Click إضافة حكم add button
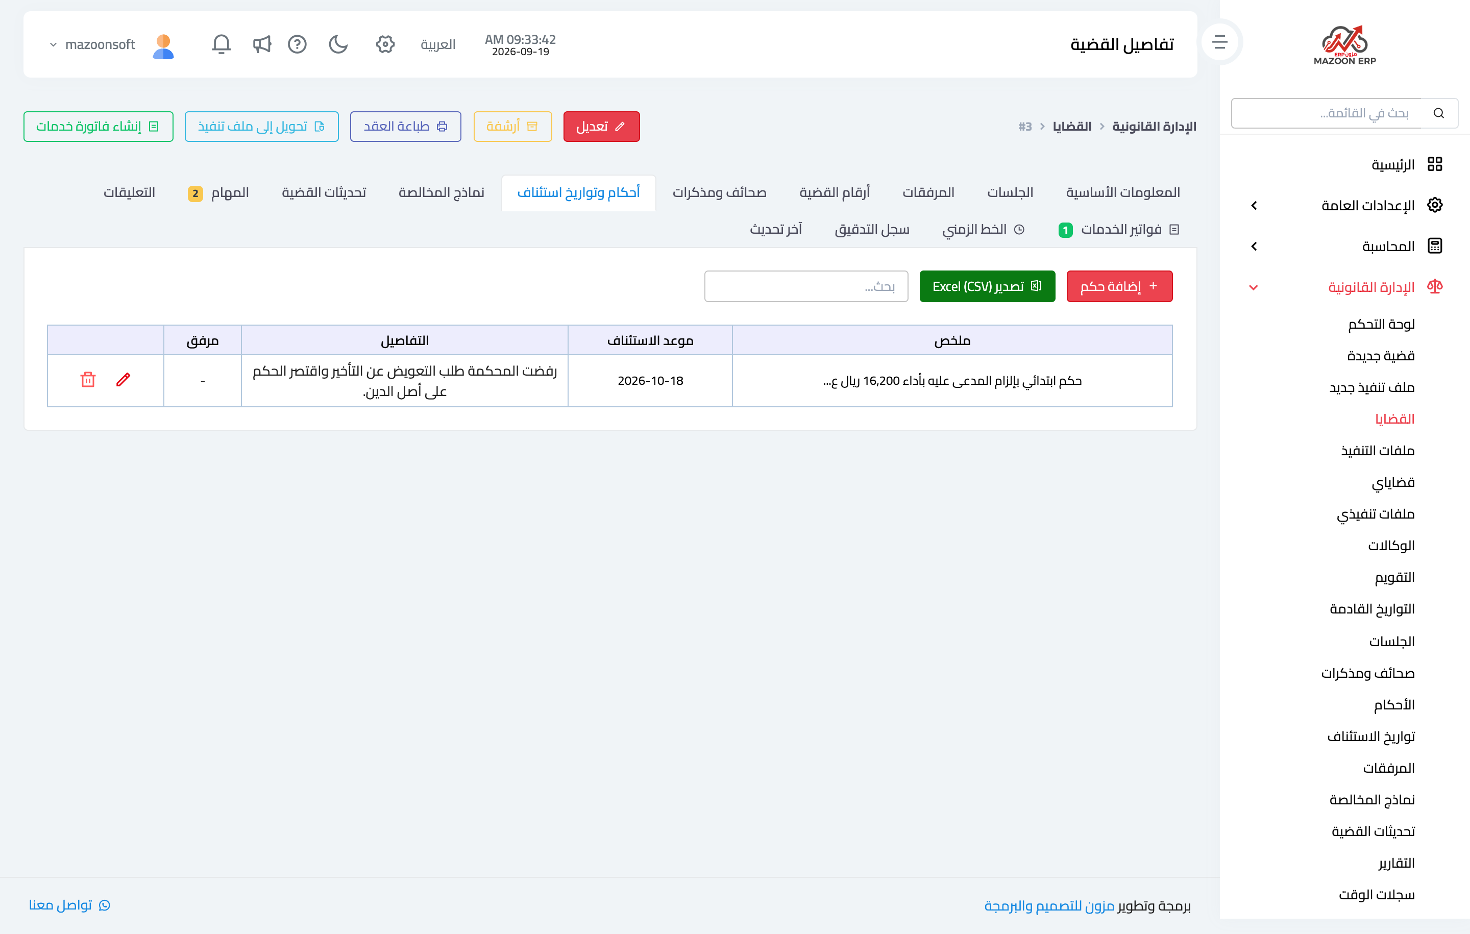Viewport: 1470px width, 934px height. click(1119, 286)
